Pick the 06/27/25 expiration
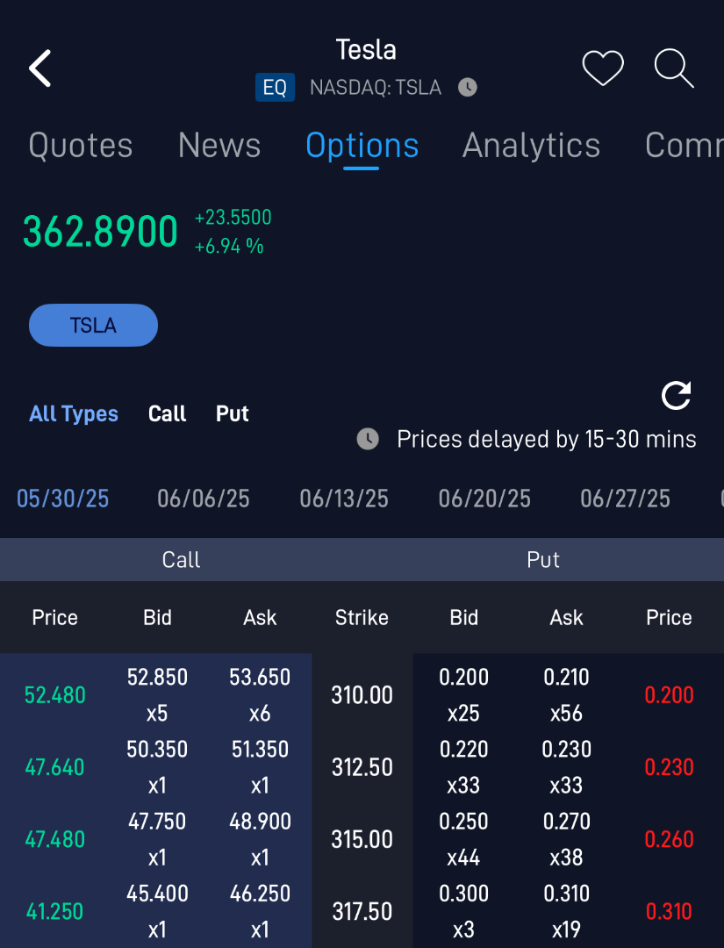The image size is (724, 948). 625,499
